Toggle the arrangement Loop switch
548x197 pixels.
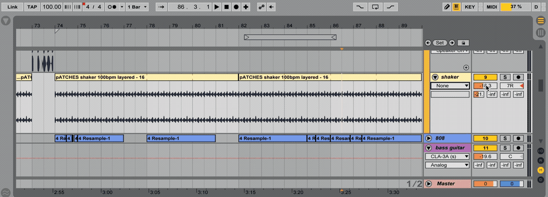(x=376, y=7)
